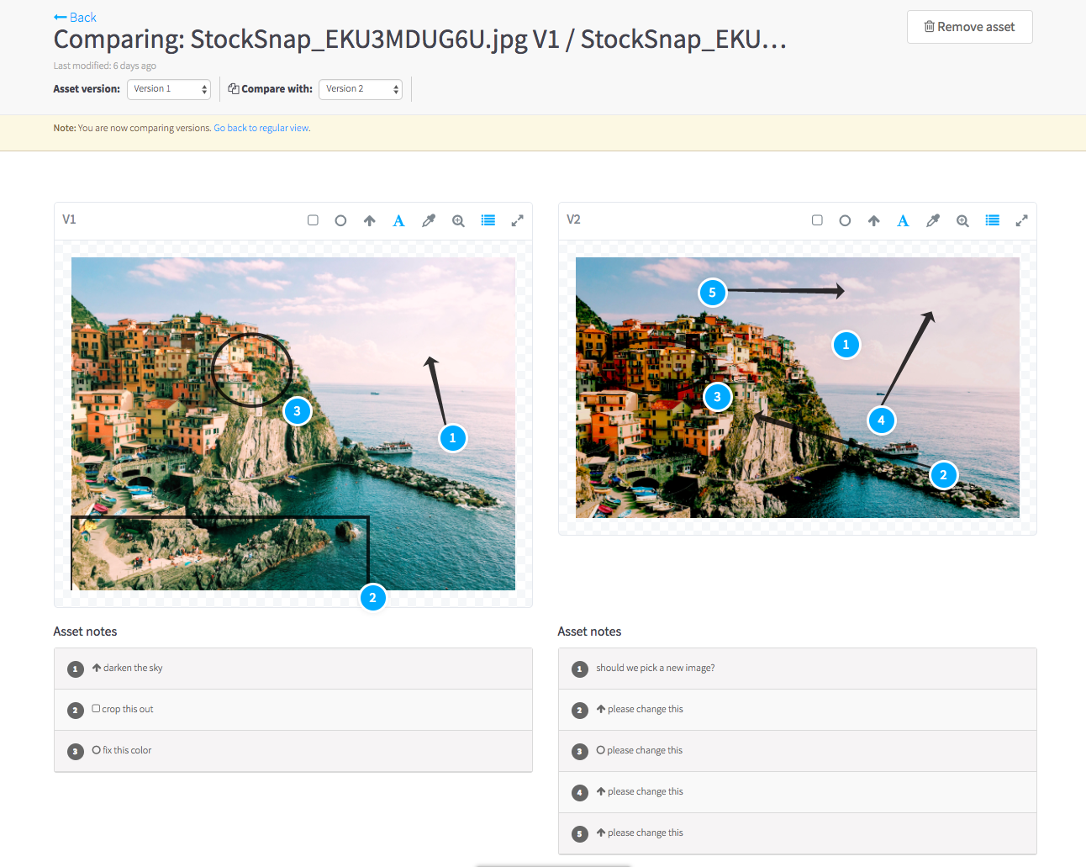Select color picker eyedropper in V2 panel
The image size is (1086, 867).
[x=933, y=220]
